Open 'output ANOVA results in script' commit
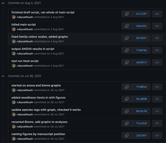 coord(33,49)
